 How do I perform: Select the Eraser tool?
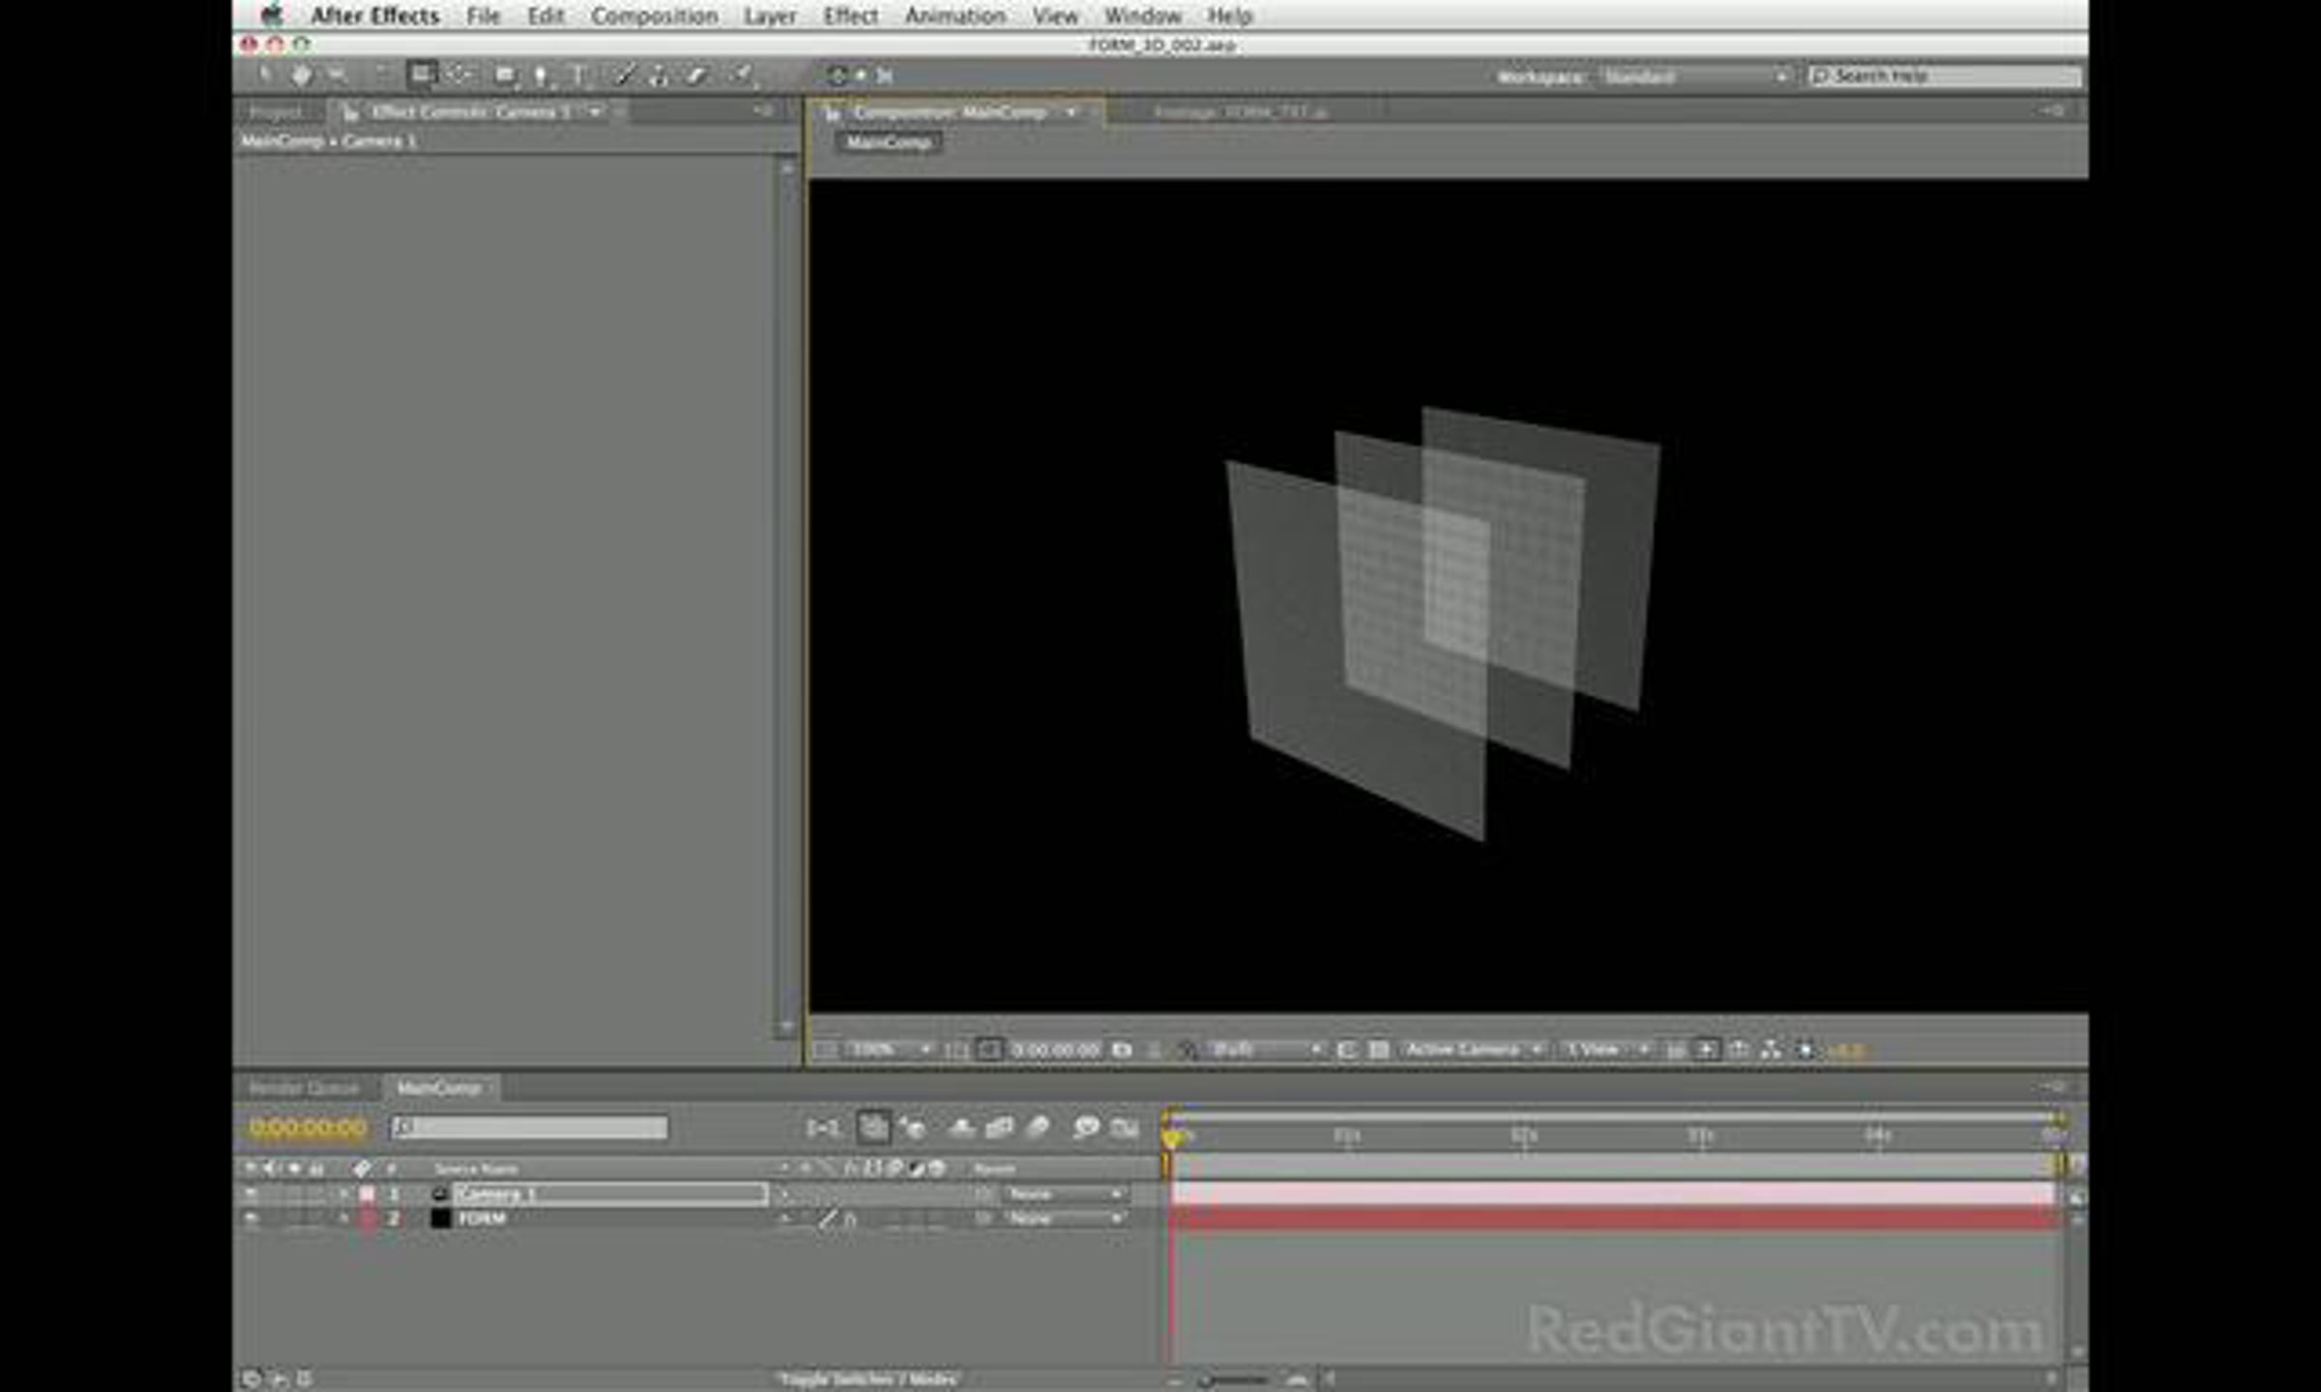[697, 74]
